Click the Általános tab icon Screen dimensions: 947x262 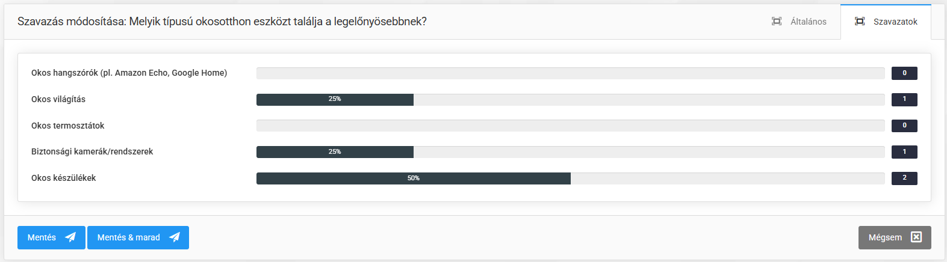[x=777, y=22]
